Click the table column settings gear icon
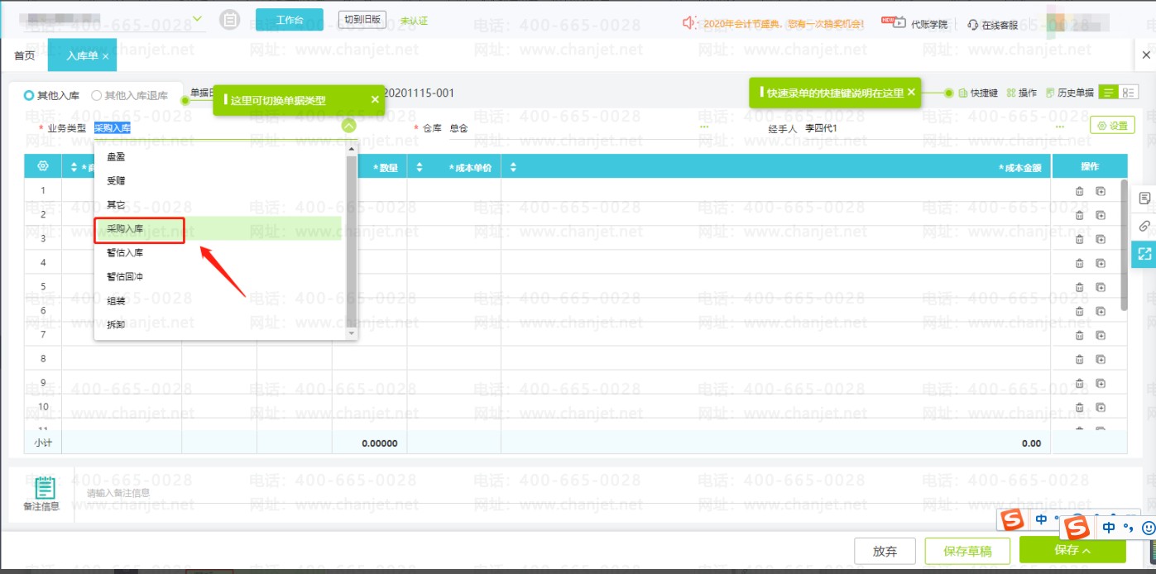Image resolution: width=1156 pixels, height=574 pixels. [43, 167]
